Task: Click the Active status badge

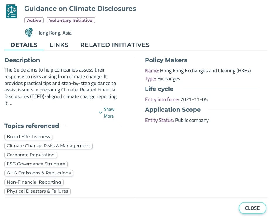Action: tap(34, 20)
